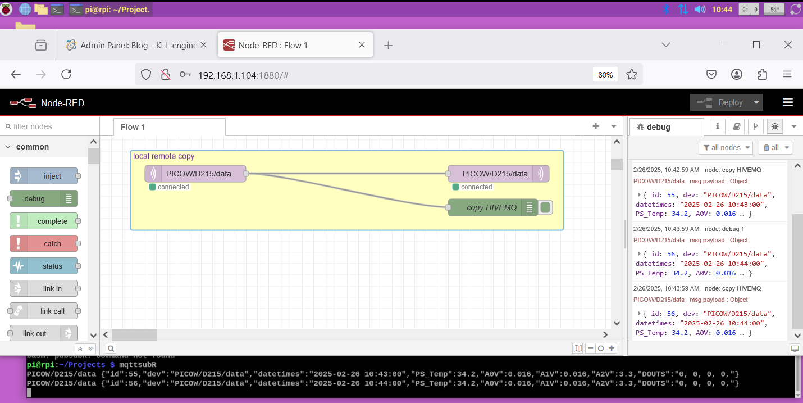Select the debug palette node
The image size is (803, 403).
[x=44, y=198]
